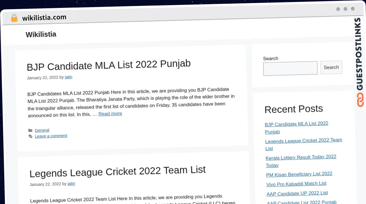Click the Wikilistia site title
This screenshot has width=366, height=204.
41,34
